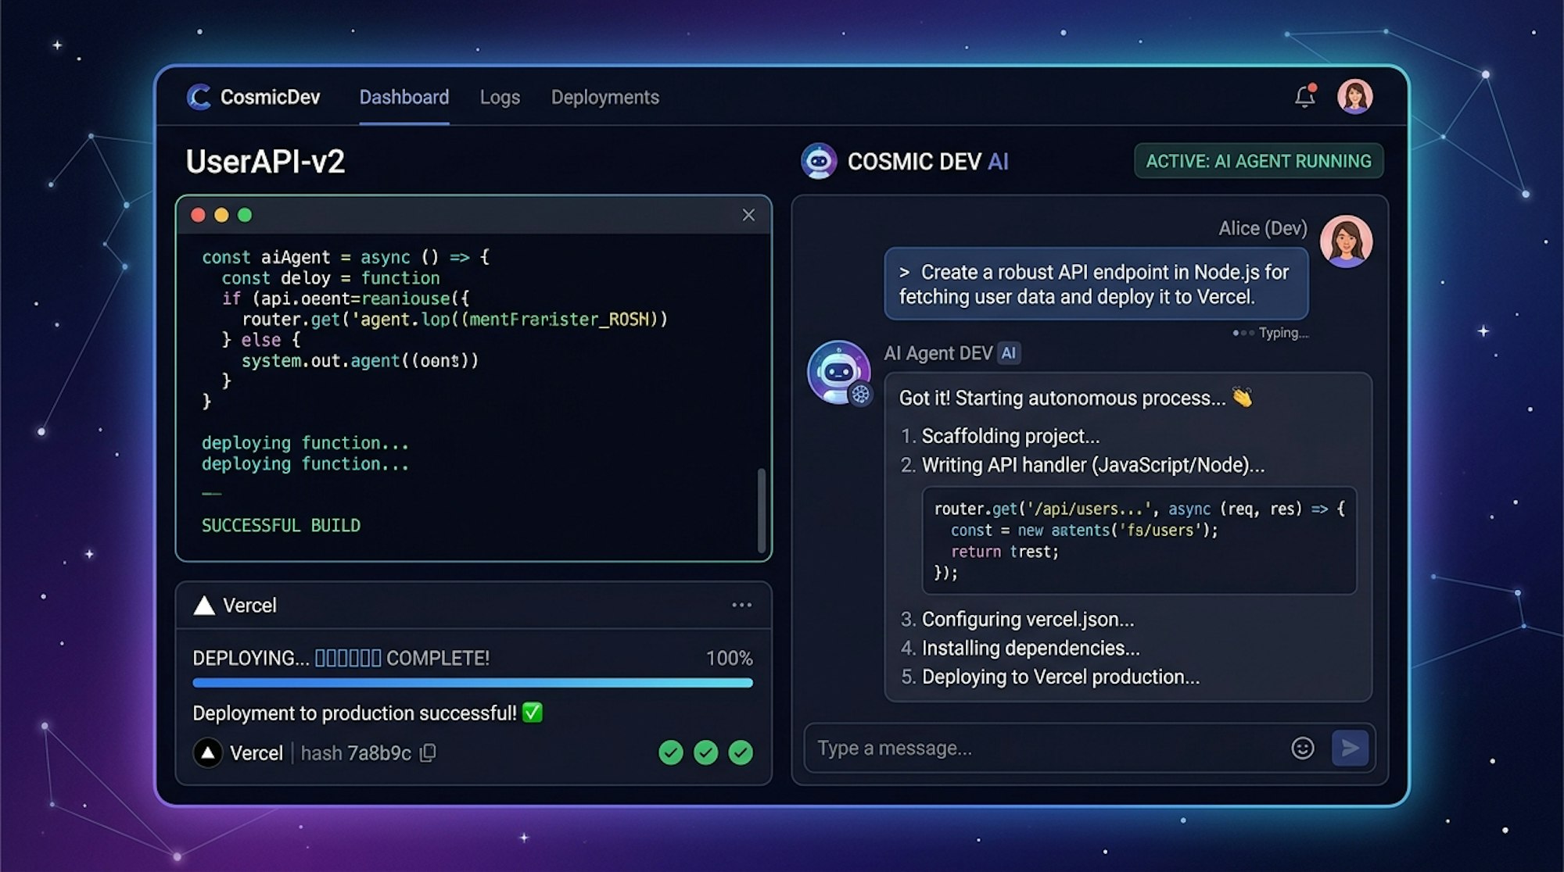Screen dimensions: 1564x872
Task: Click the AI Agent DEV robot avatar
Action: click(x=838, y=373)
